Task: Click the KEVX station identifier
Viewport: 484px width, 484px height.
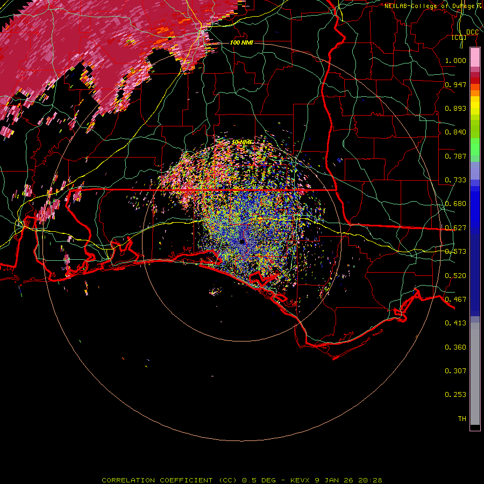Action: [x=300, y=480]
